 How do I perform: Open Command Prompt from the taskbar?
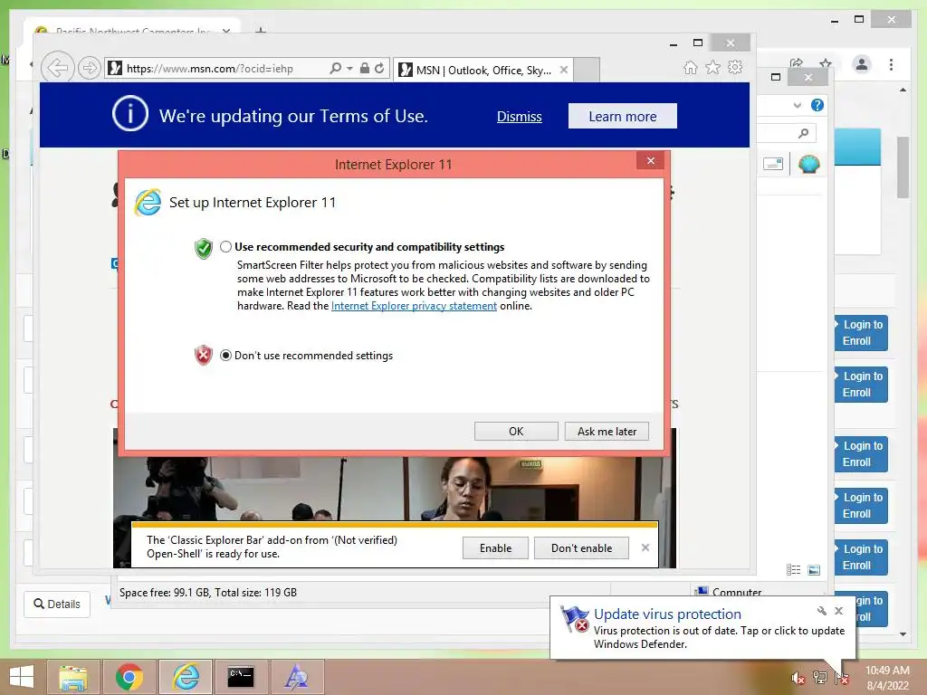pos(241,677)
